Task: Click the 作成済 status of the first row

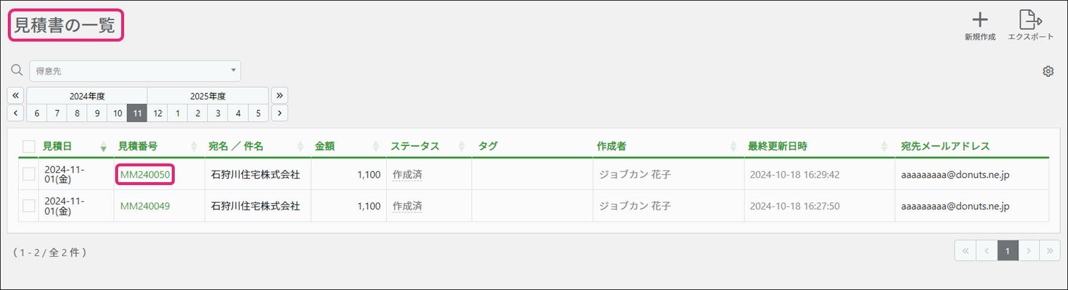Action: coord(407,175)
